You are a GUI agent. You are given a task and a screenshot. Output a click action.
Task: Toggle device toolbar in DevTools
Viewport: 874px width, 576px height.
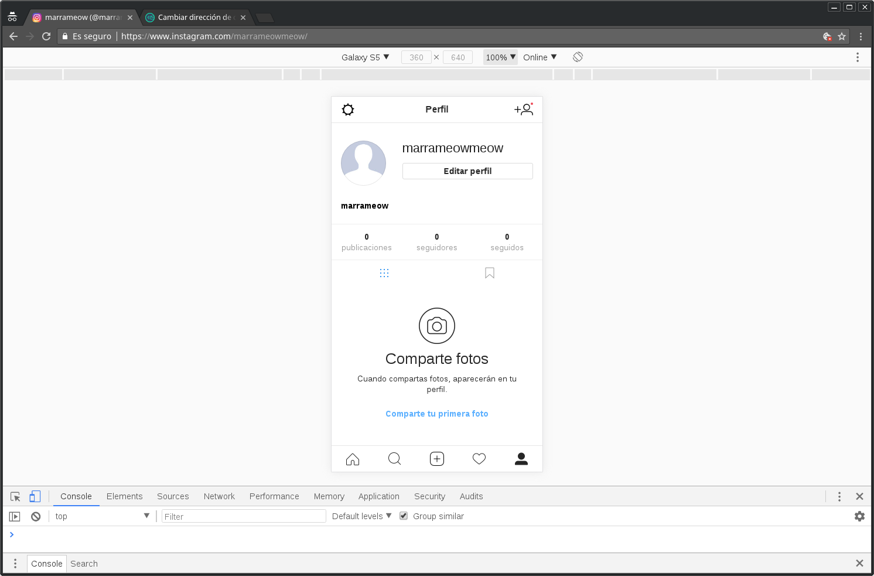35,496
